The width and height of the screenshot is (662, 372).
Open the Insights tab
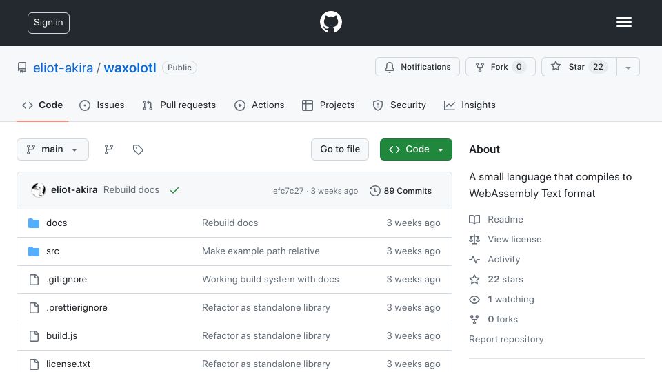click(470, 105)
